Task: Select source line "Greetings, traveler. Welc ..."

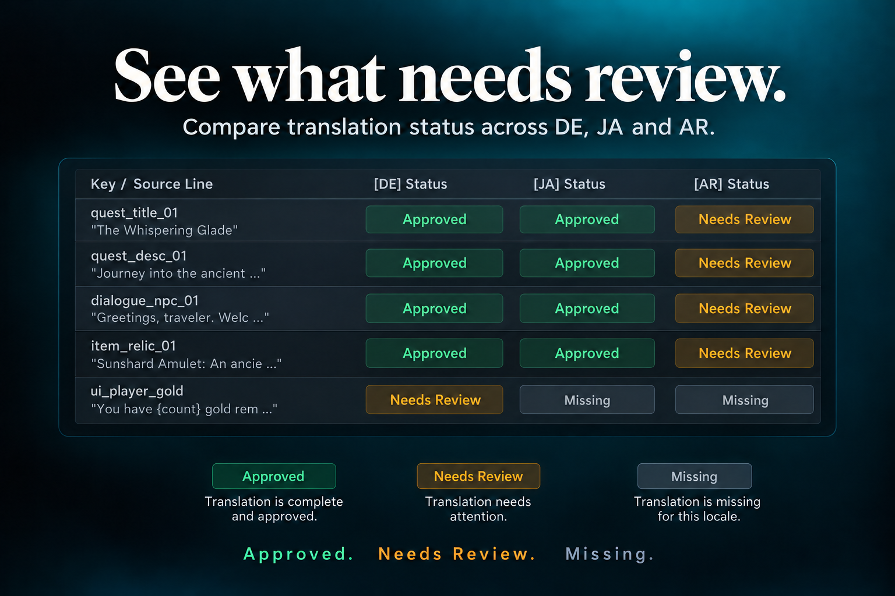Action: click(180, 318)
